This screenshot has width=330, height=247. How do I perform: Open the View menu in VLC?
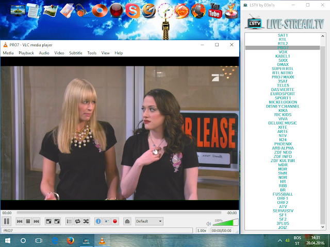pos(105,53)
